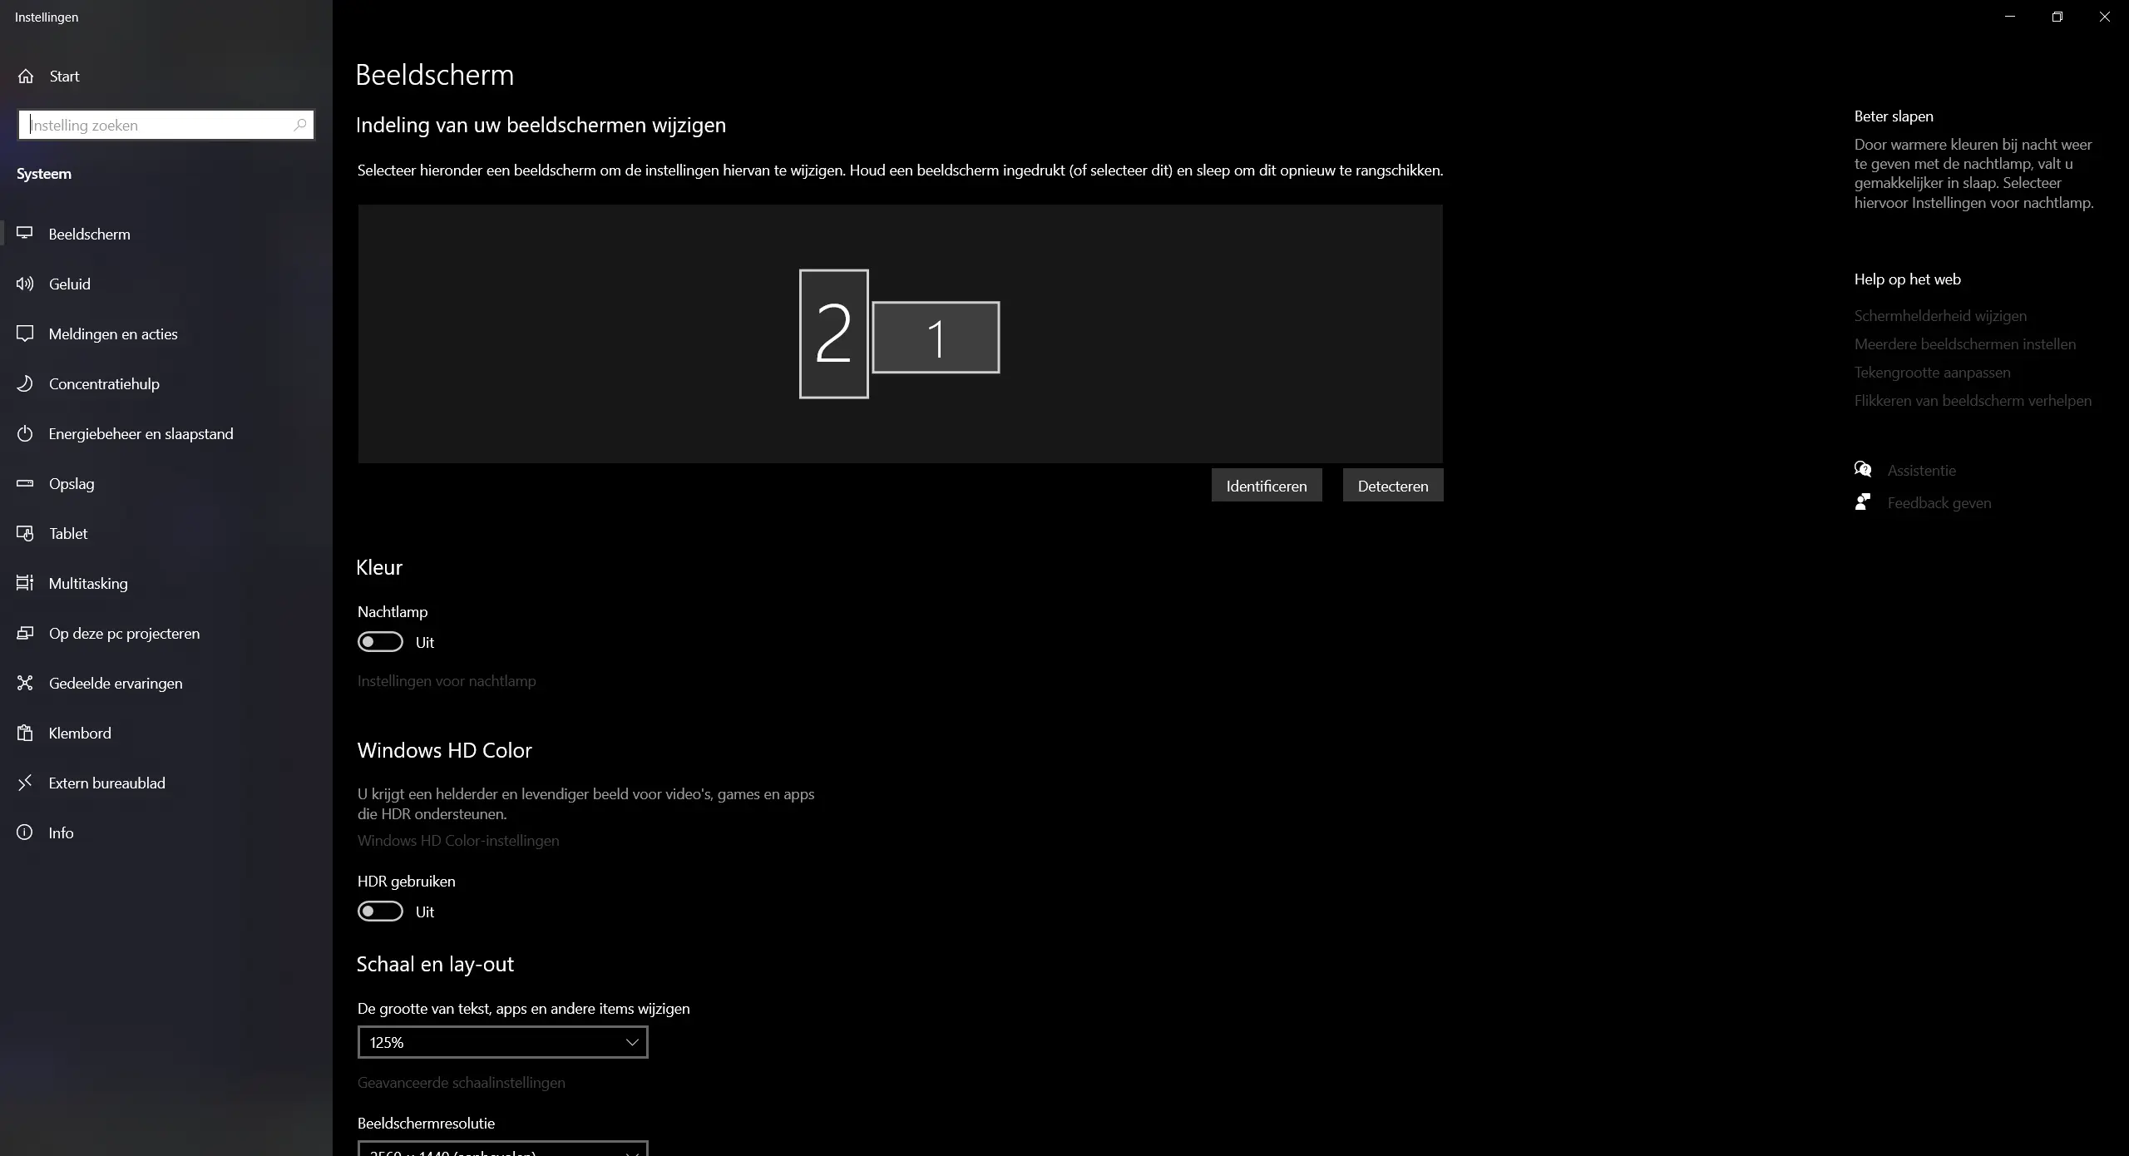The width and height of the screenshot is (2129, 1156).
Task: Click the Beeldscherm monitor icon
Action: (25, 234)
